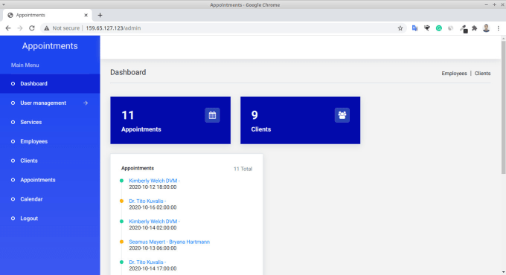
Task: Open Dr. Tito Kuvalis appointment on 2020-10-16
Action: click(147, 201)
